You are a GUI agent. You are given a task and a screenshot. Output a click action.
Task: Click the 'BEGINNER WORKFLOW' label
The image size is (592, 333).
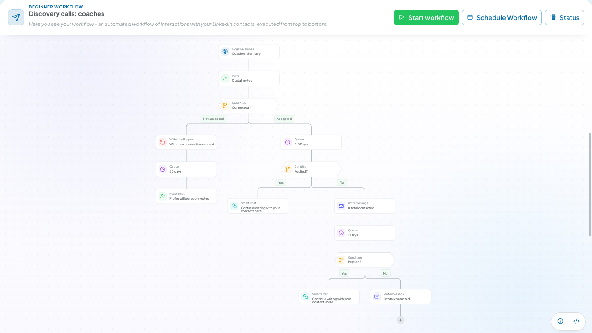(x=56, y=7)
